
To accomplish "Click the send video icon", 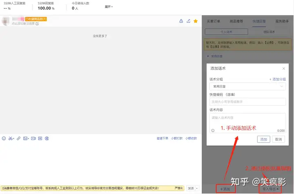I will coord(33,139).
